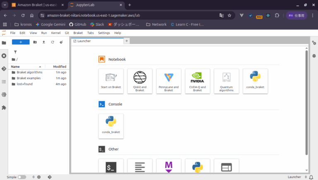Switch to the Amazon Braket browser tab
This screenshot has width=318, height=180.
click(x=38, y=5)
